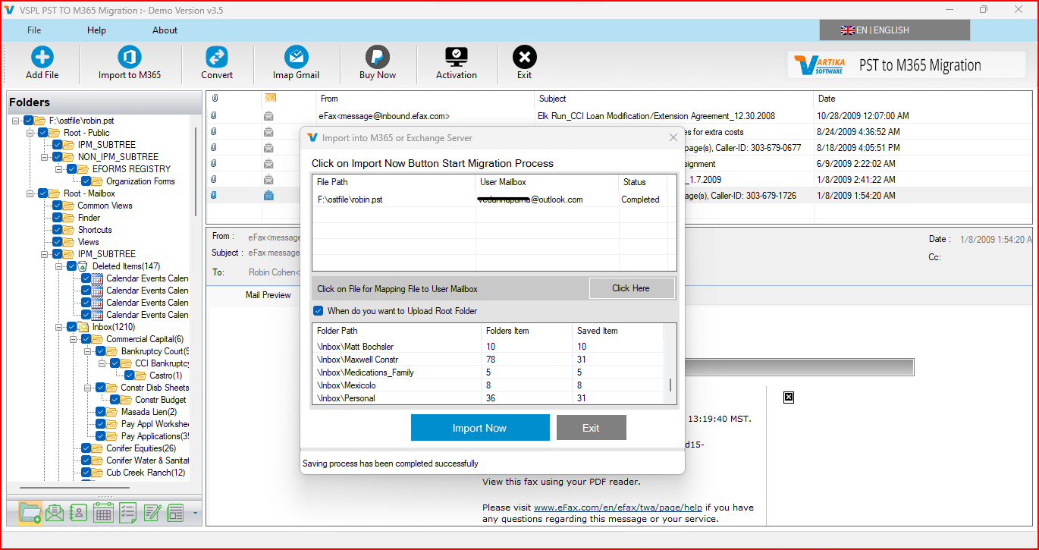This screenshot has height=550, width=1039.
Task: Toggle Upload Root Folder checkbox
Action: click(x=319, y=311)
